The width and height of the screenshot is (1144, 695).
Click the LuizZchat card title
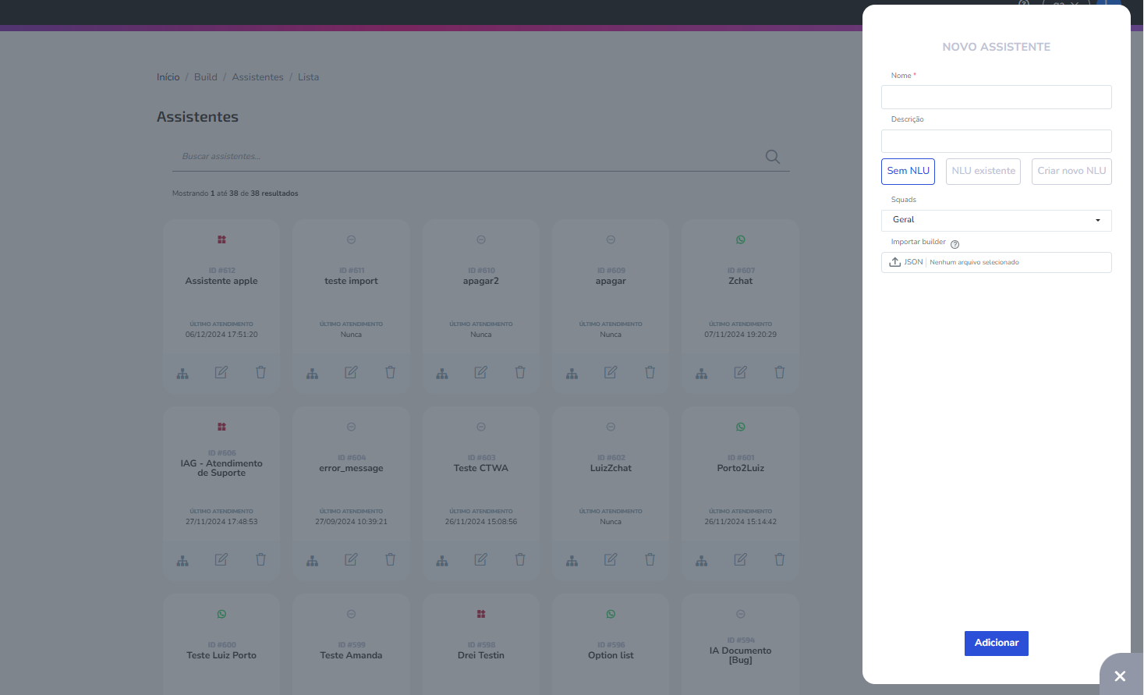tap(611, 468)
